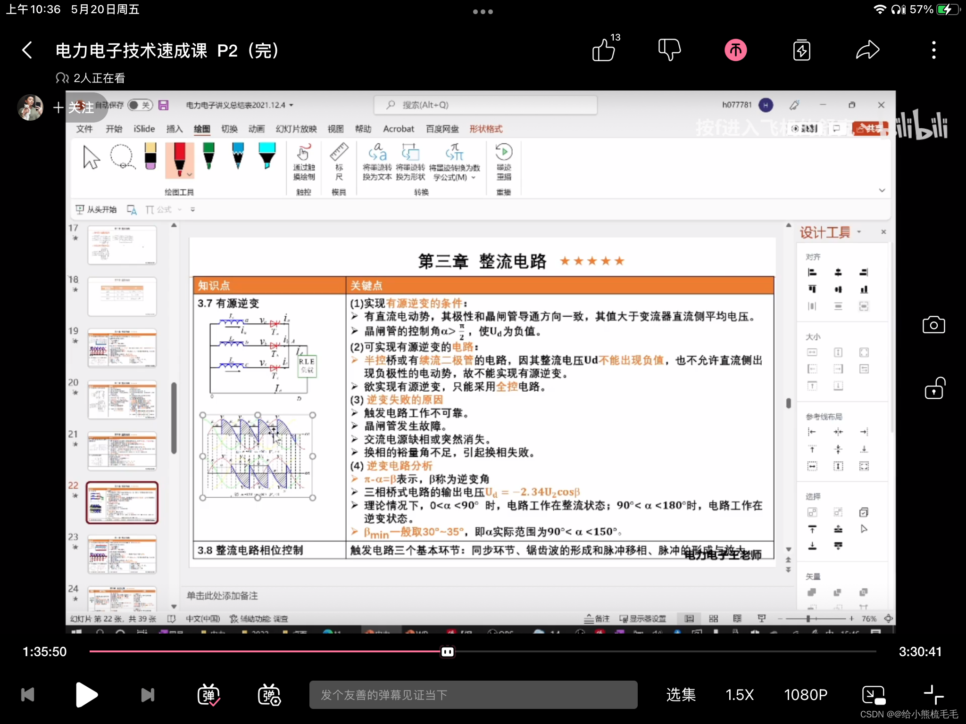
Task: Tap the thumbs-down dislike icon
Action: [669, 50]
